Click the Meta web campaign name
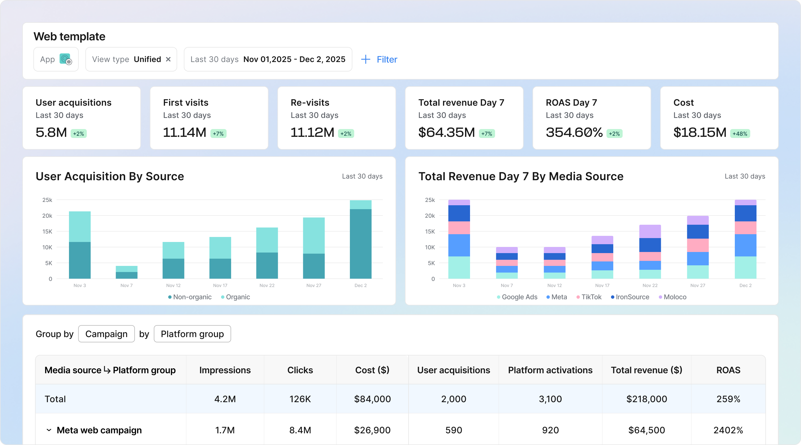This screenshot has height=445, width=801. pyautogui.click(x=99, y=430)
